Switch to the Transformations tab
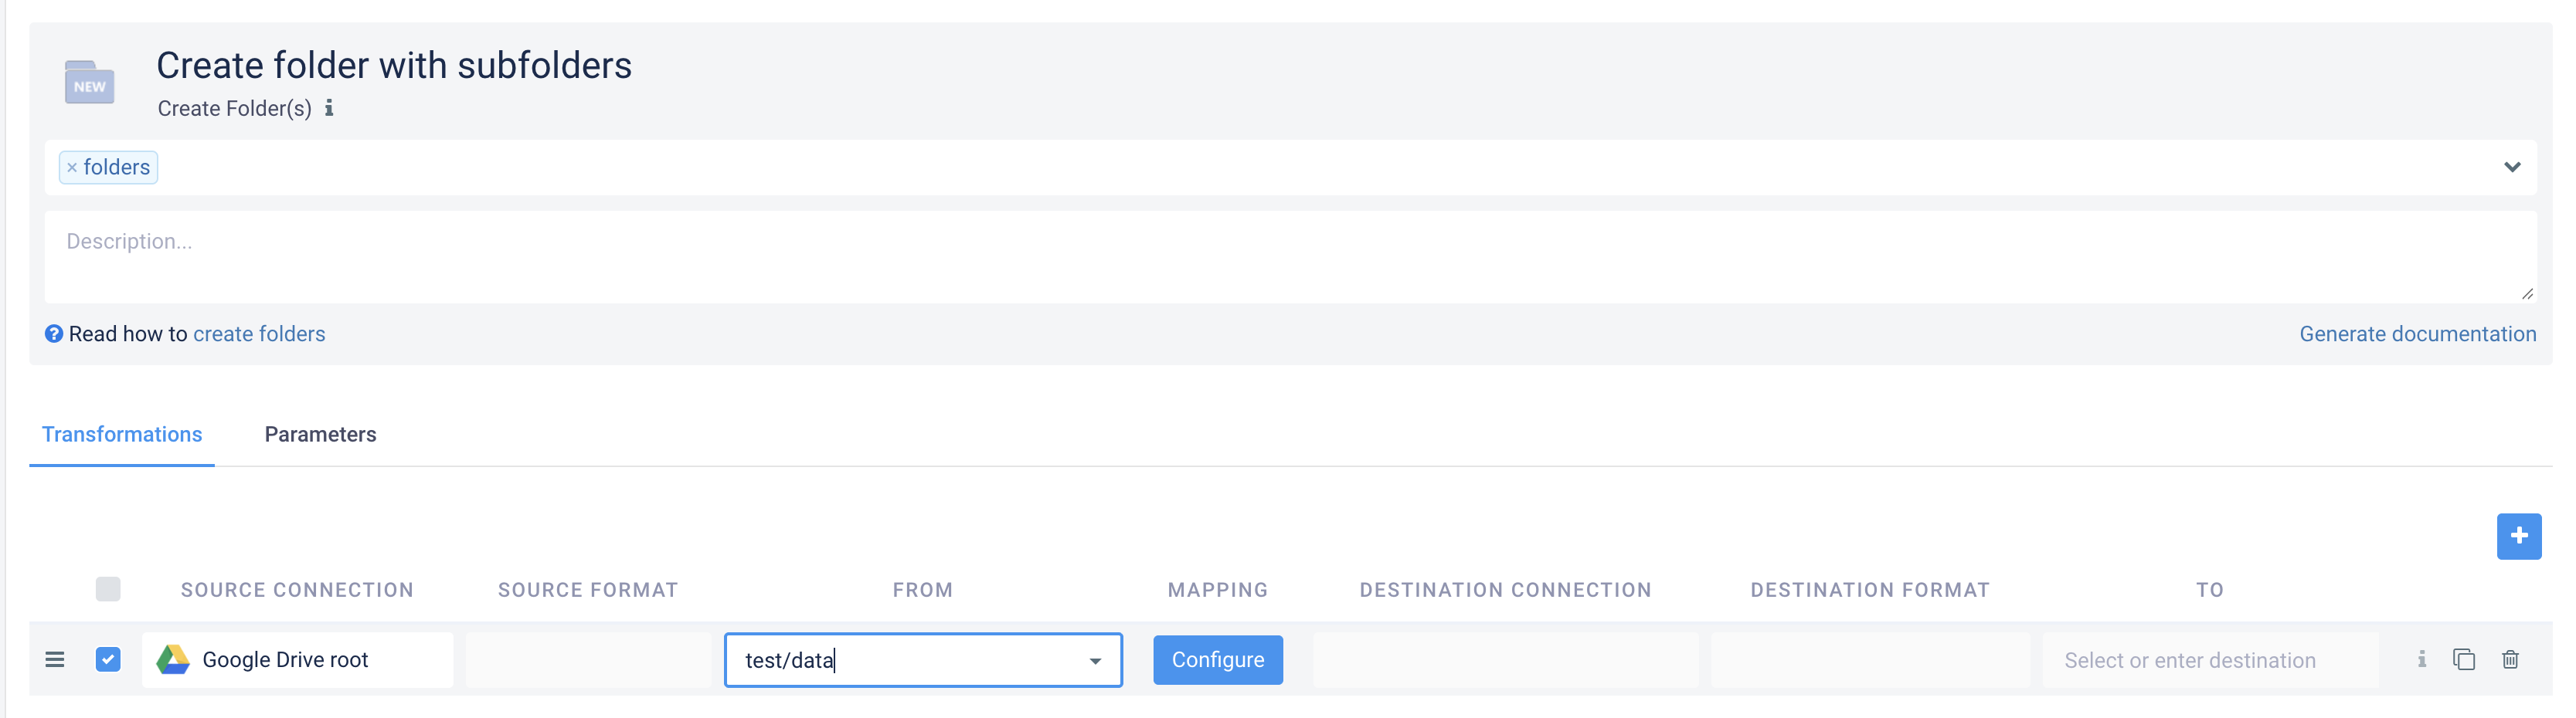Image resolution: width=2576 pixels, height=718 pixels. 122,435
